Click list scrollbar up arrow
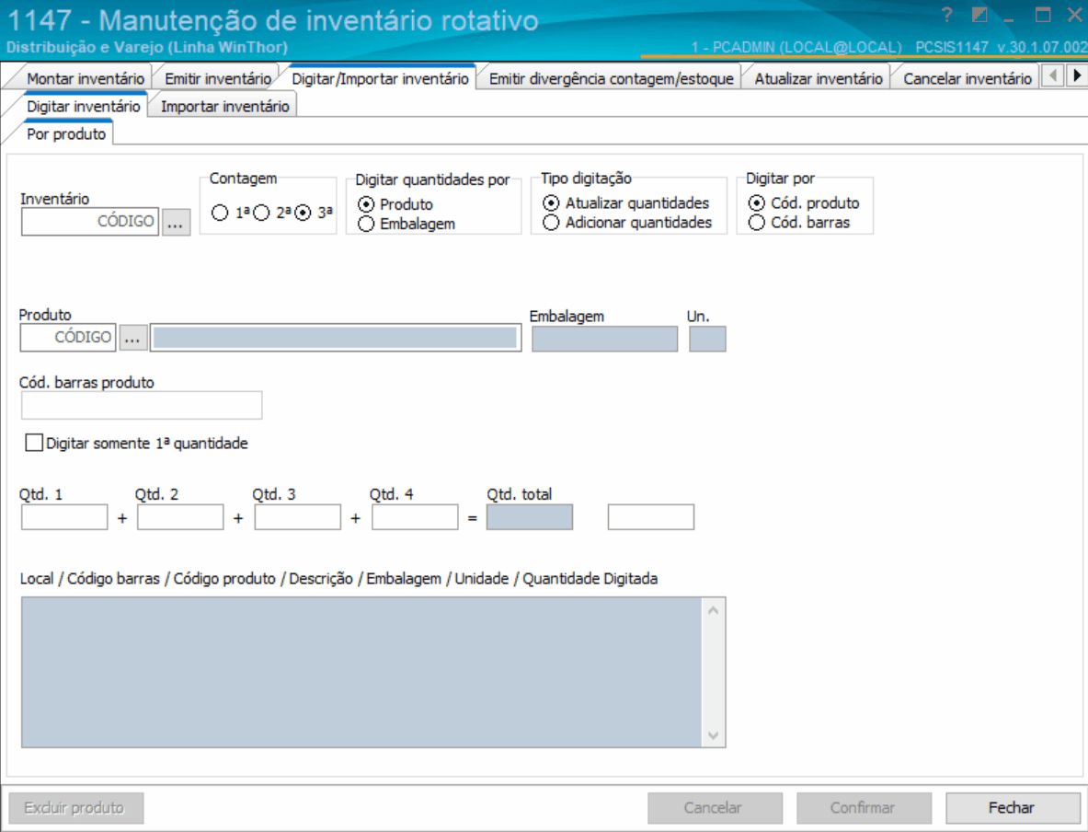The image size is (1088, 832). coord(713,610)
